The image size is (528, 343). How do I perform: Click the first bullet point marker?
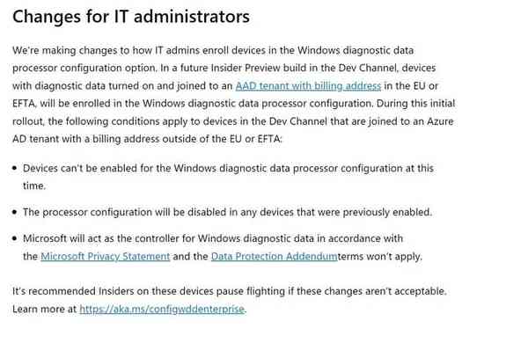14,168
